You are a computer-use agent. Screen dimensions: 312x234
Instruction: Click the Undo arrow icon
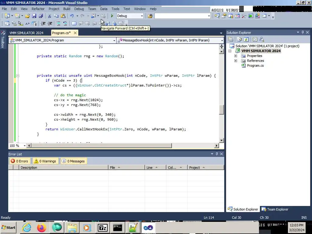(x=72, y=16)
